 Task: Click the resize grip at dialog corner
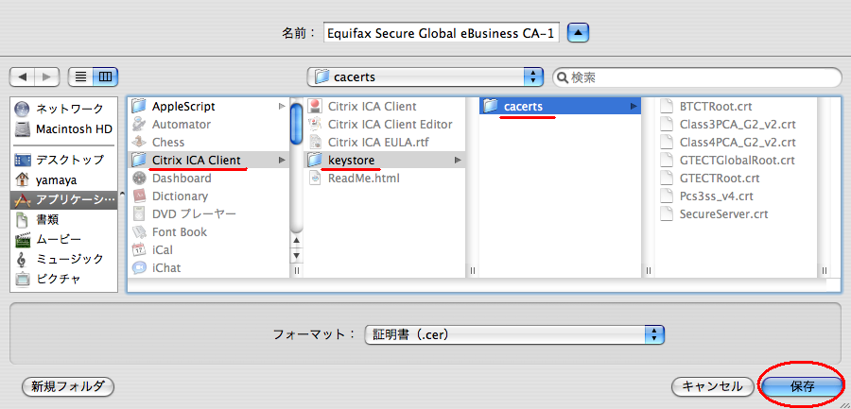click(x=844, y=403)
